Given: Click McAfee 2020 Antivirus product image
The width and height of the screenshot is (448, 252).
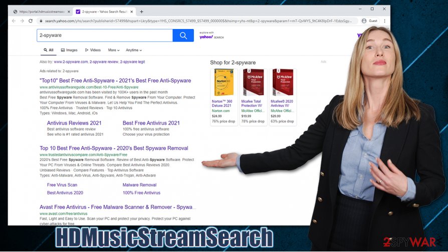Looking at the screenshot, I should click(283, 83).
